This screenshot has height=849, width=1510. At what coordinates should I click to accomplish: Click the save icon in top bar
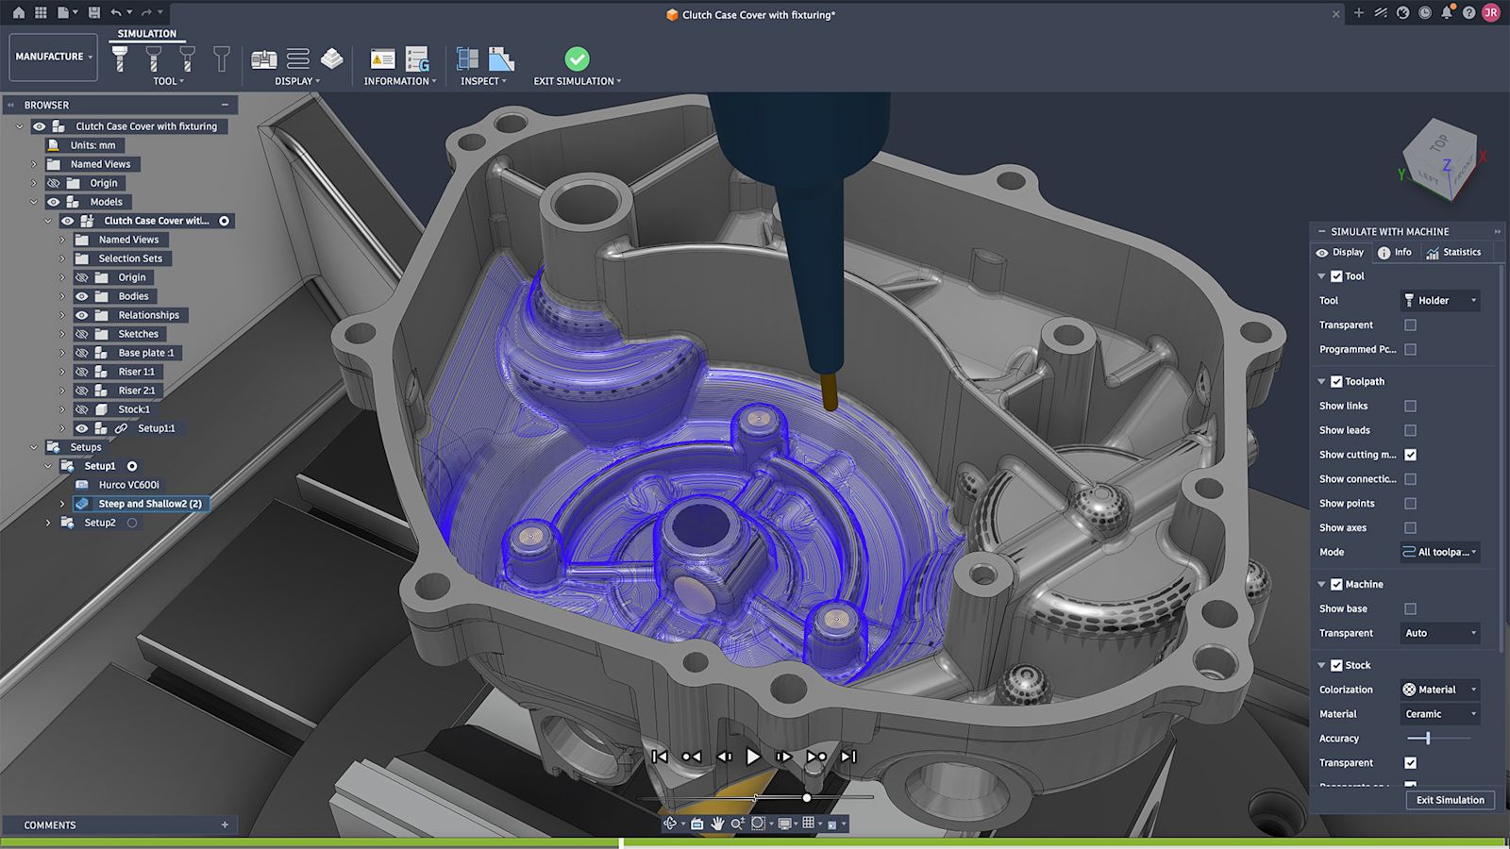pyautogui.click(x=93, y=13)
